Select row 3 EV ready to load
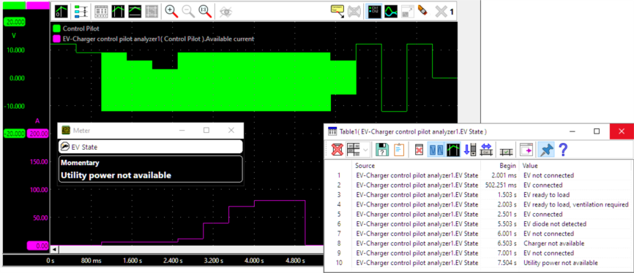 point(478,195)
